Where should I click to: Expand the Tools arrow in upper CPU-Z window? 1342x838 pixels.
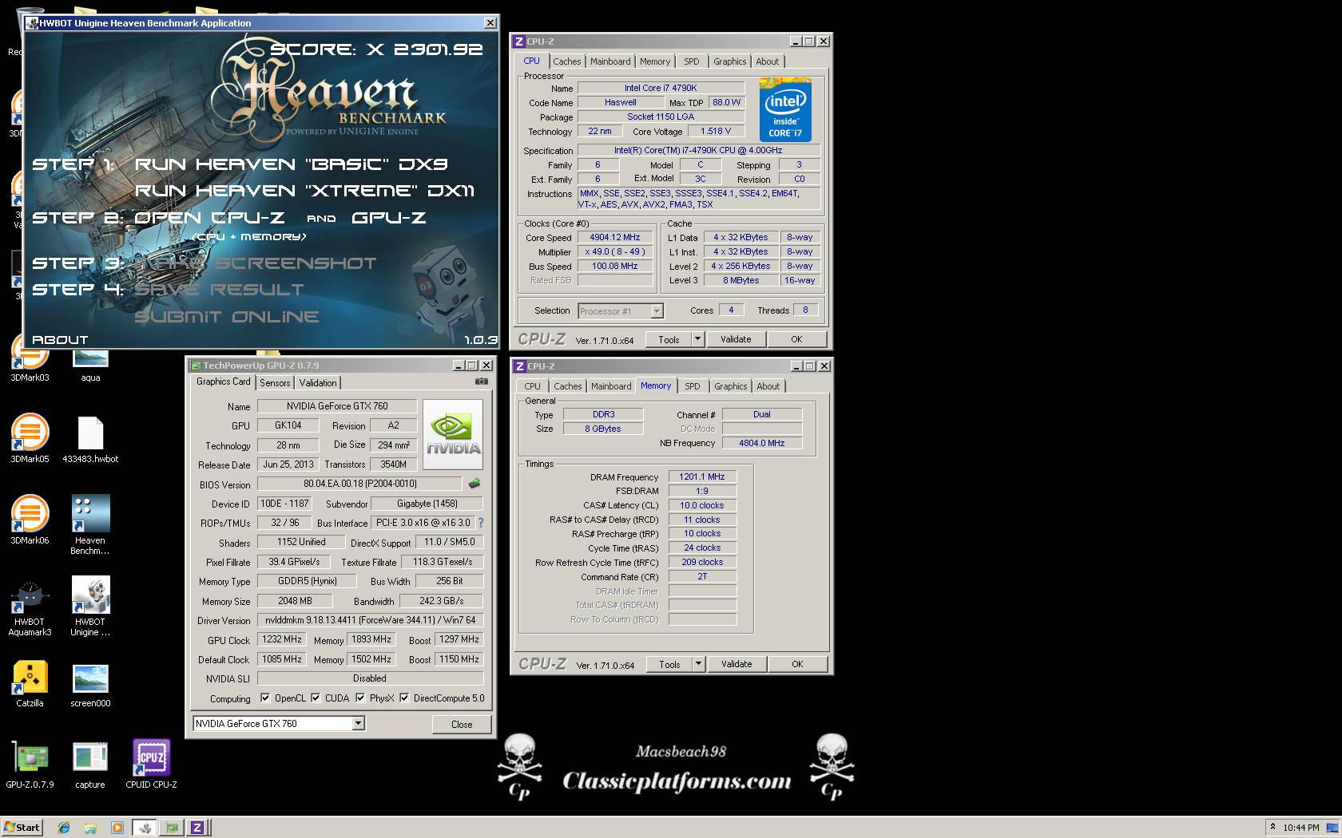pos(697,339)
